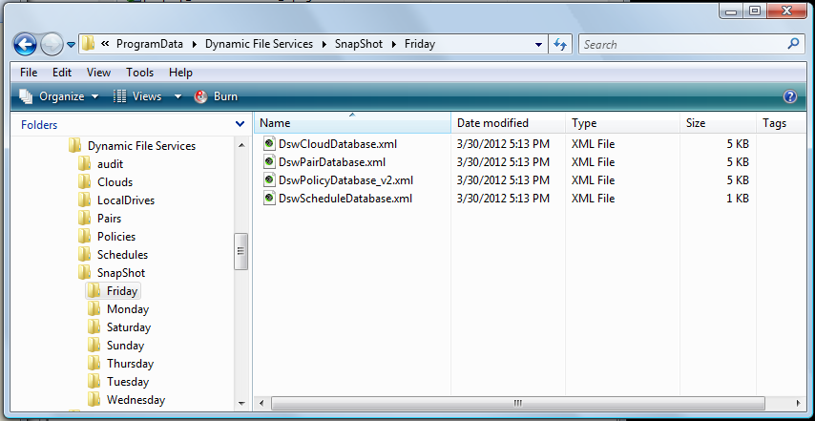This screenshot has height=421, width=815.
Task: Click ProgramData in the address path
Action: pyautogui.click(x=150, y=44)
